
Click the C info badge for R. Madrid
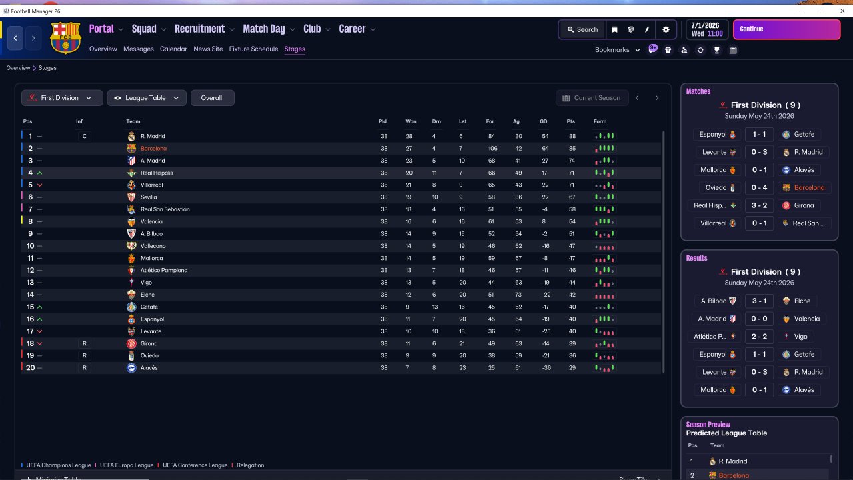pyautogui.click(x=84, y=137)
